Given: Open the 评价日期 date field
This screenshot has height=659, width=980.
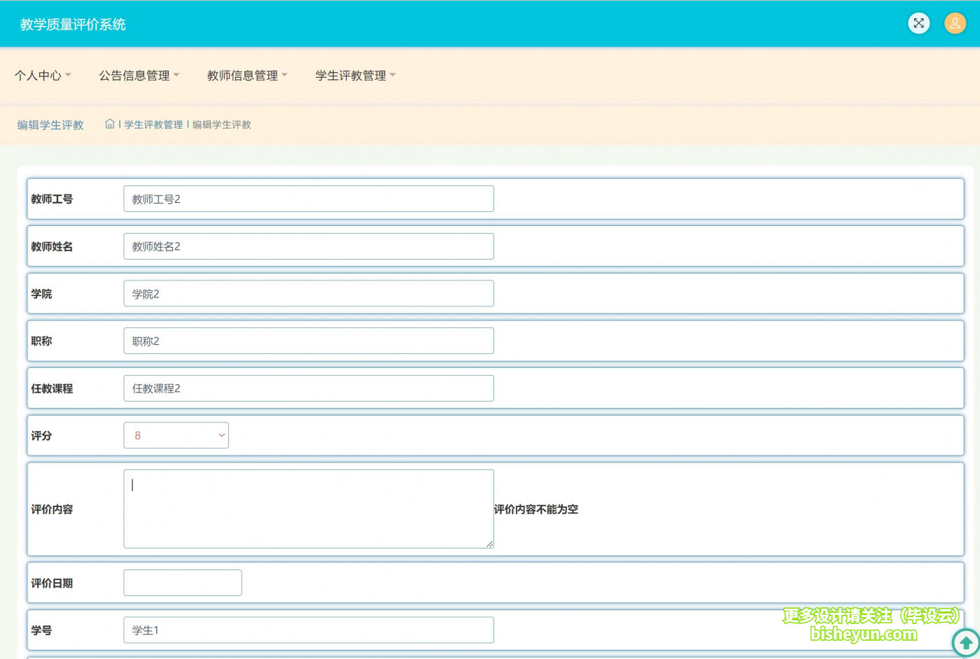Looking at the screenshot, I should pos(182,583).
